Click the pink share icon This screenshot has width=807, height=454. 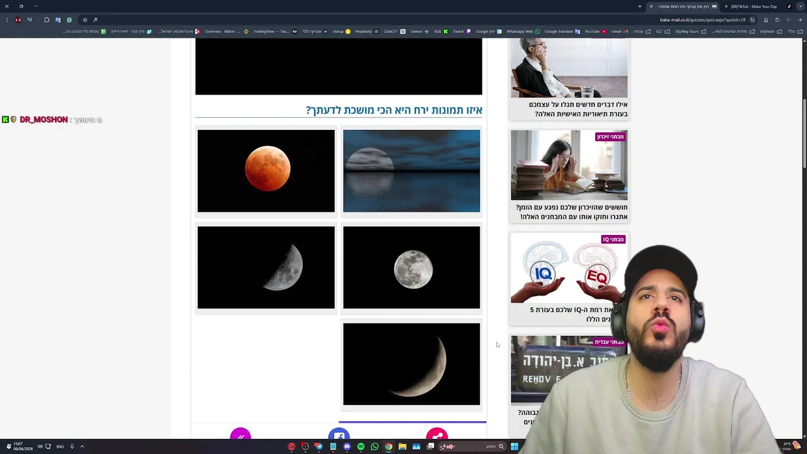437,435
